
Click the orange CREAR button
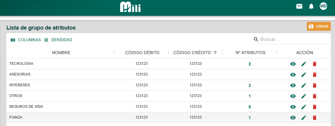[x=318, y=26]
